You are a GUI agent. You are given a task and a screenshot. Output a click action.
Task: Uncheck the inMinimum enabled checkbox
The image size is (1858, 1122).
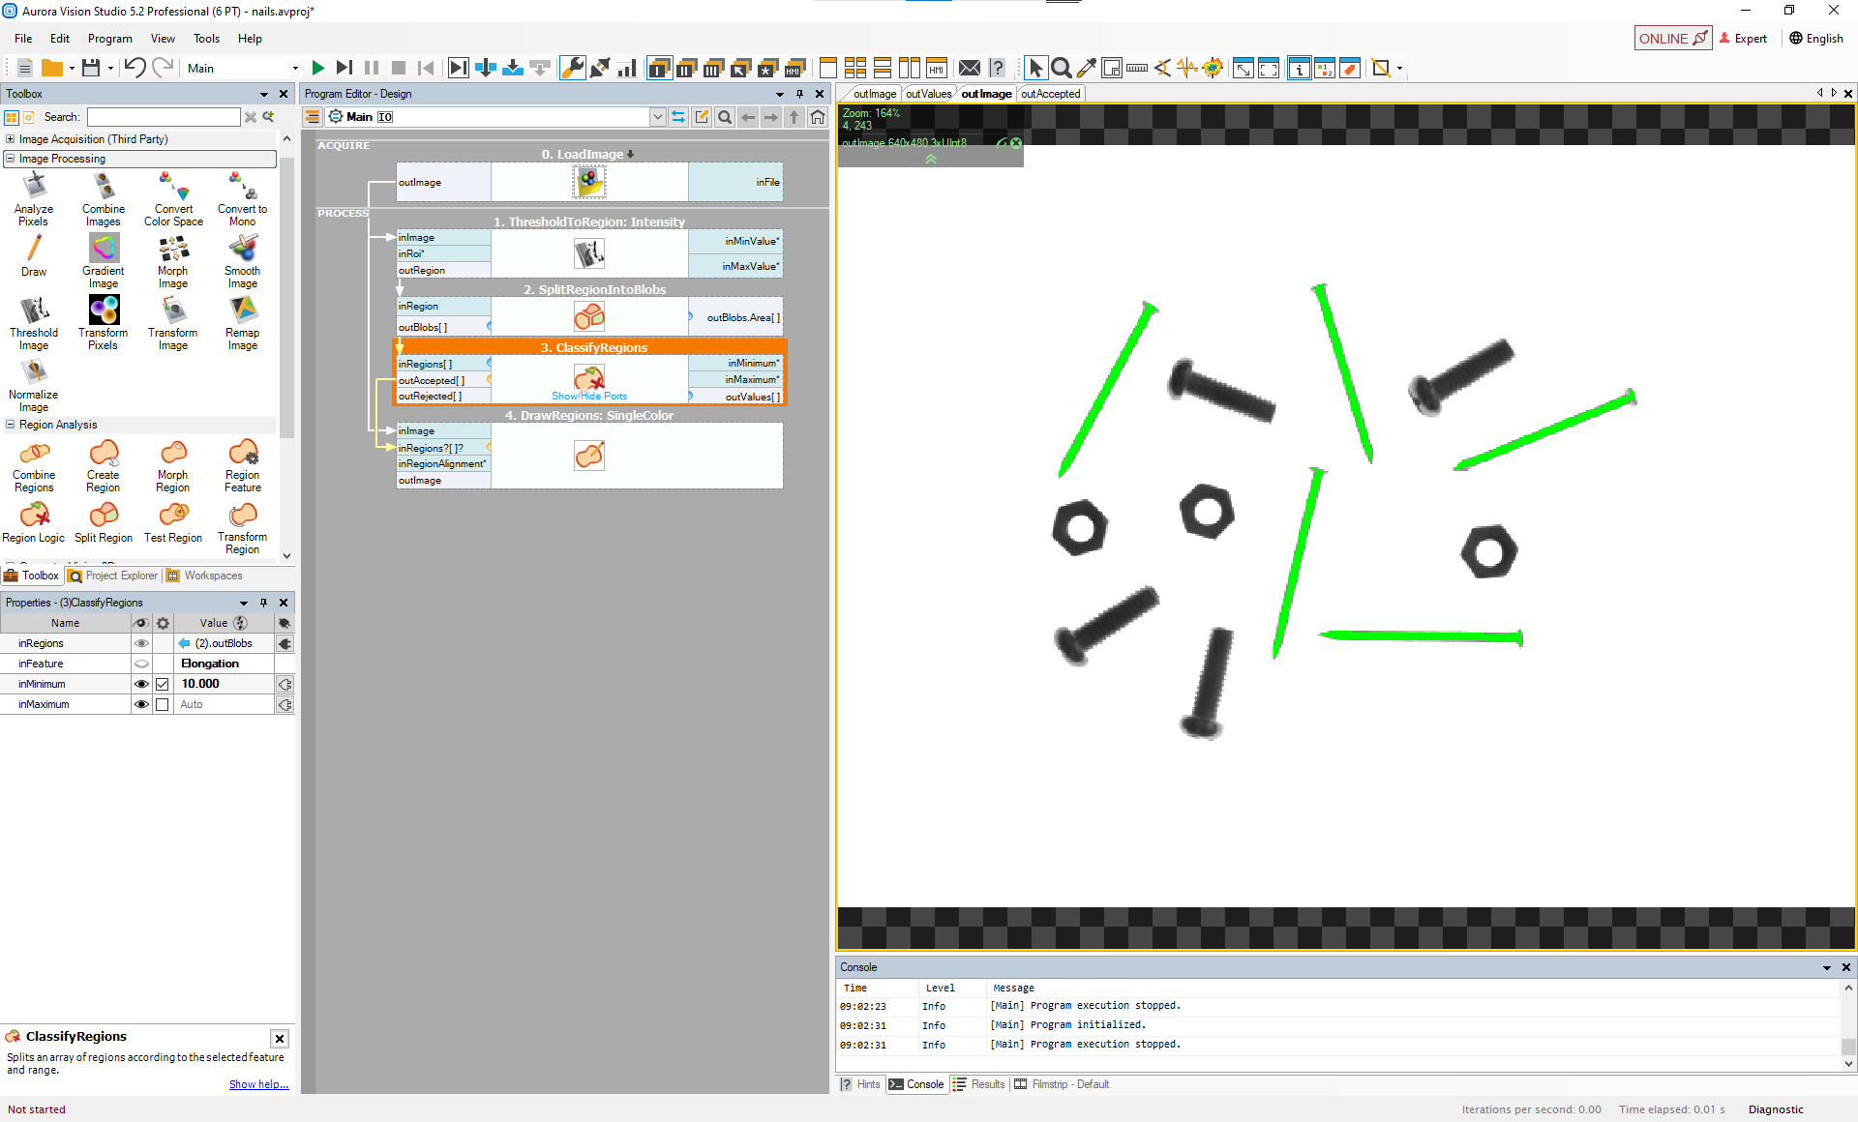point(163,684)
